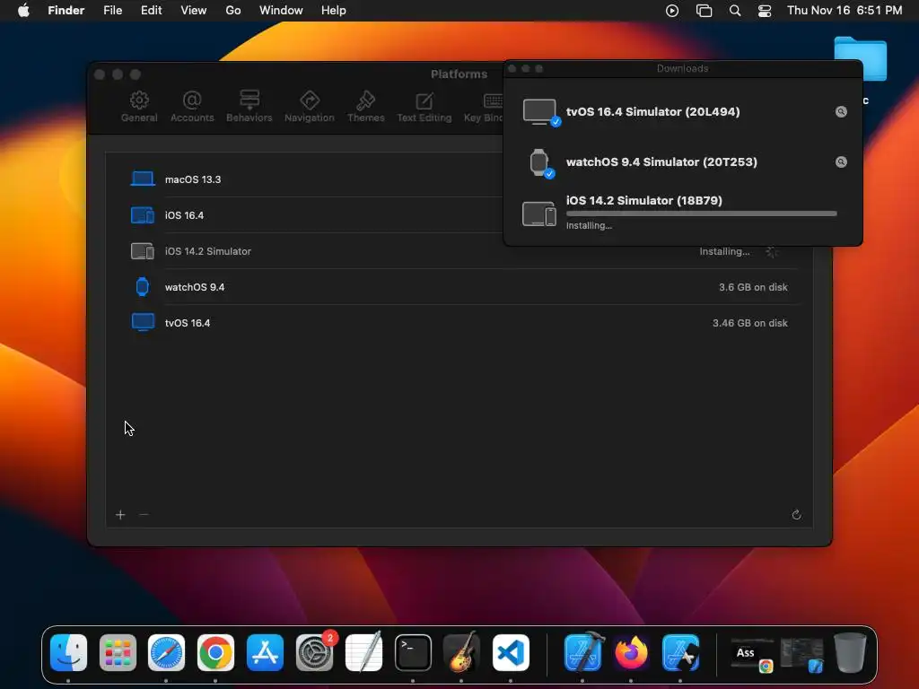
Task: Open the Help menu
Action: click(x=334, y=11)
